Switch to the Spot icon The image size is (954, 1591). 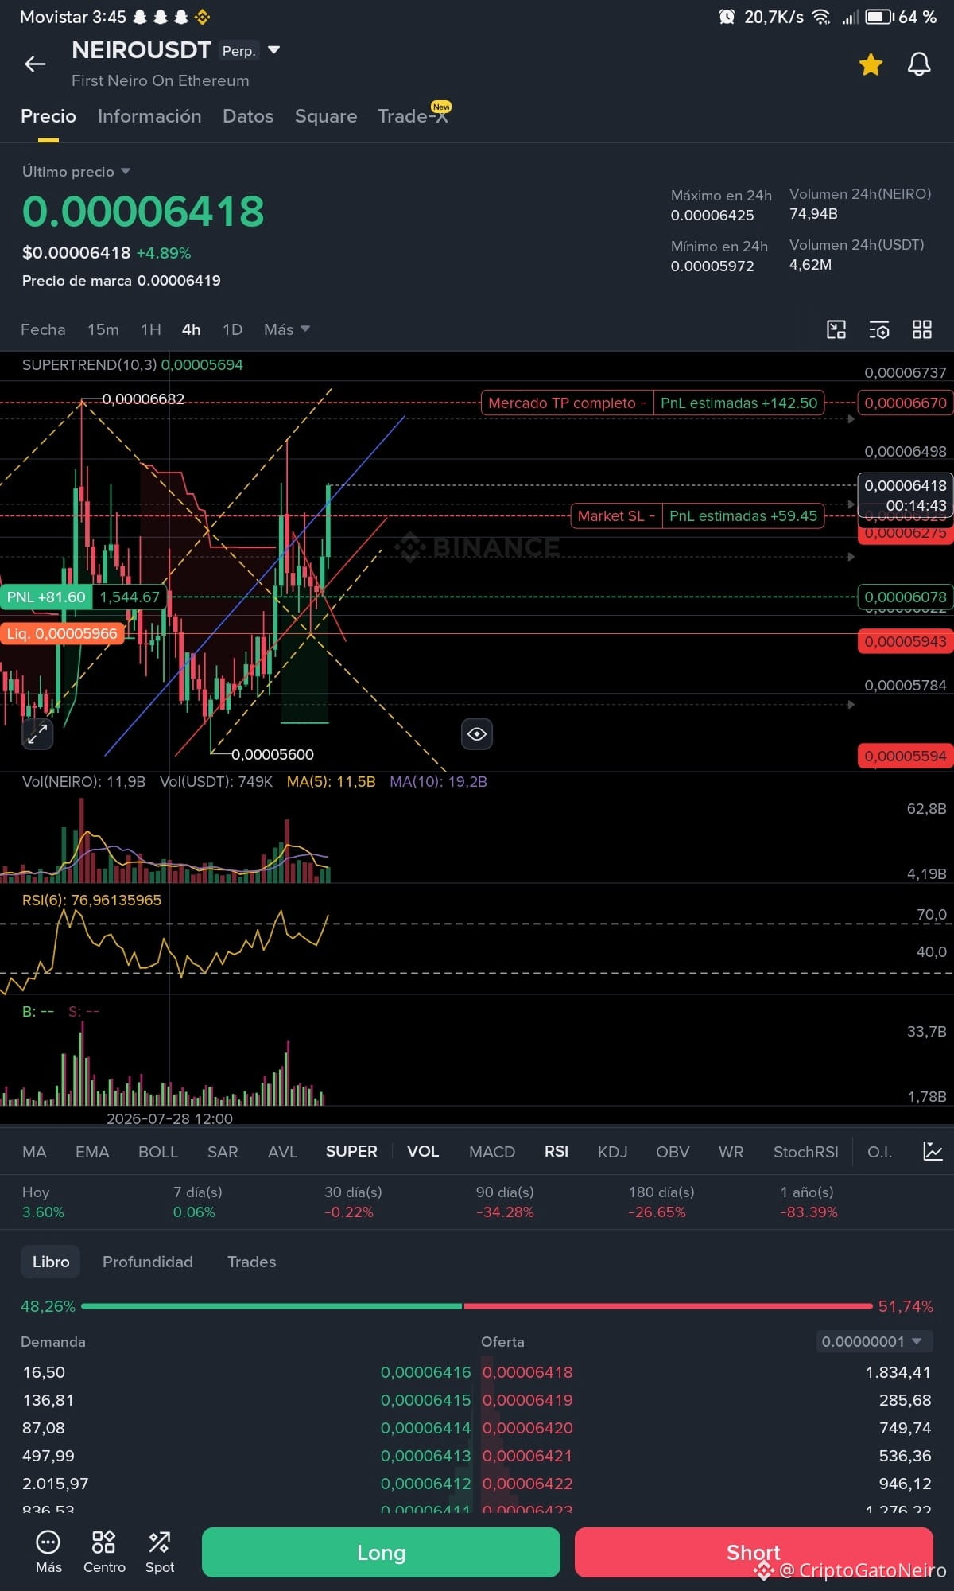click(x=160, y=1552)
